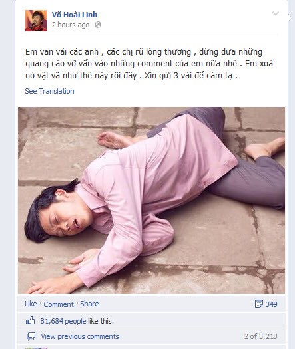The width and height of the screenshot is (295, 349).
Task: Open the commenter avatar below the comments bar
Action: pos(36,348)
